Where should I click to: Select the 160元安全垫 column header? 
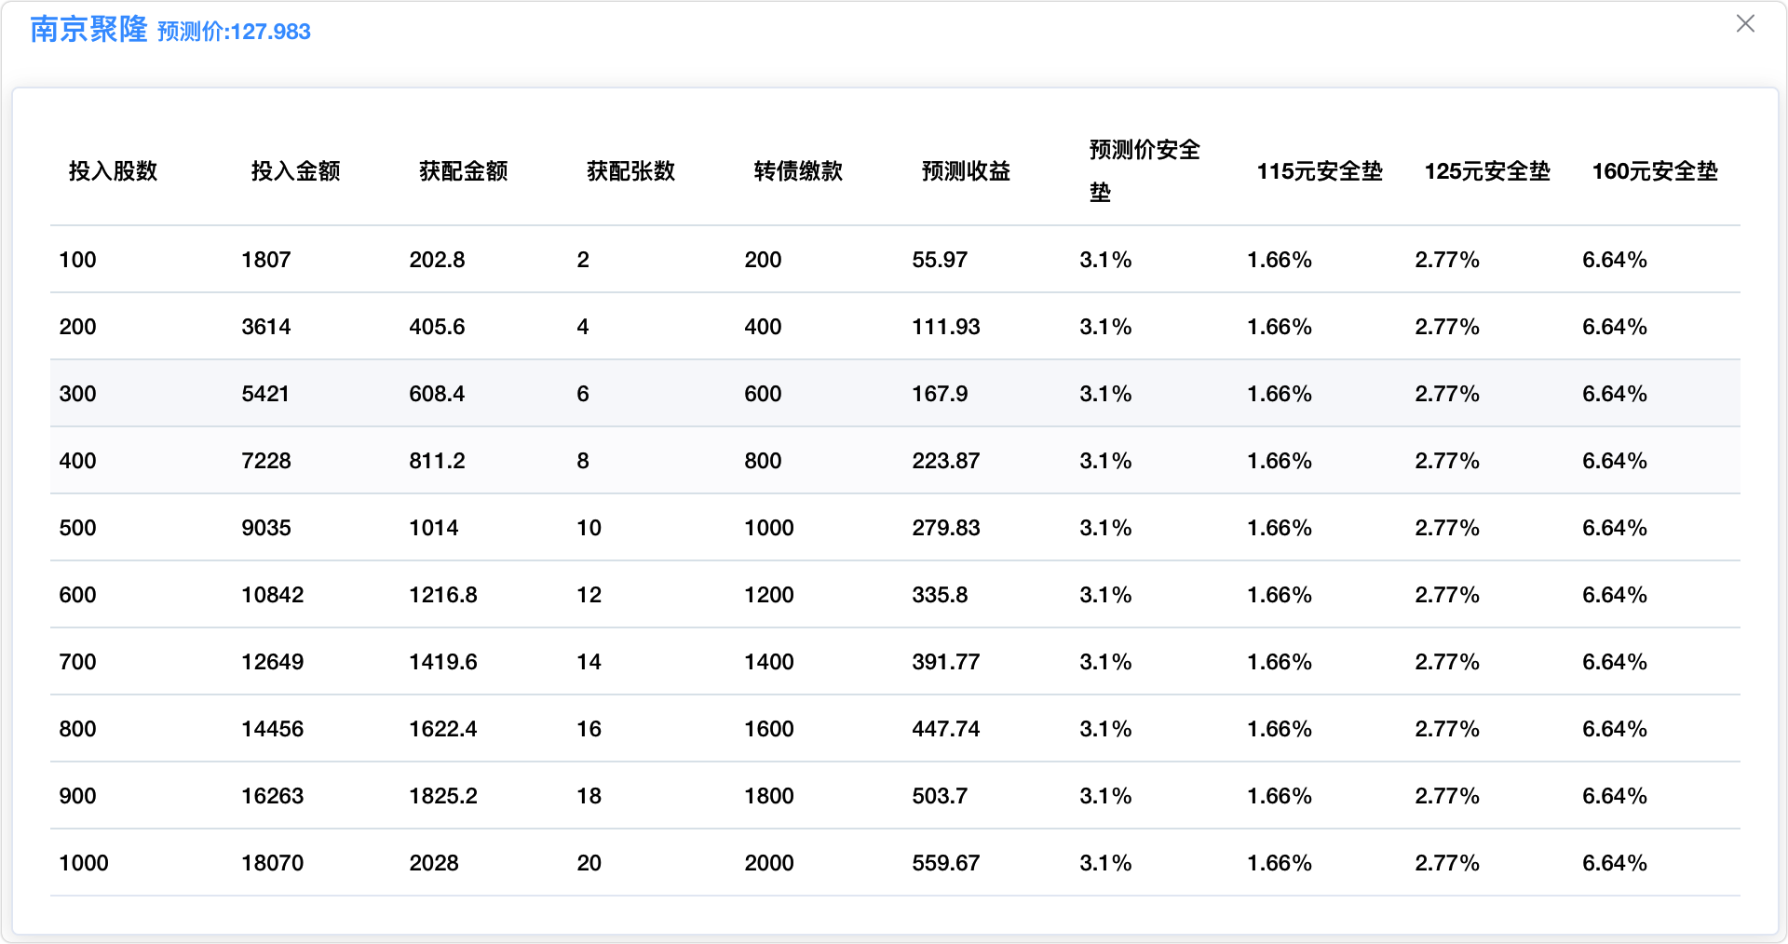pos(1655,171)
